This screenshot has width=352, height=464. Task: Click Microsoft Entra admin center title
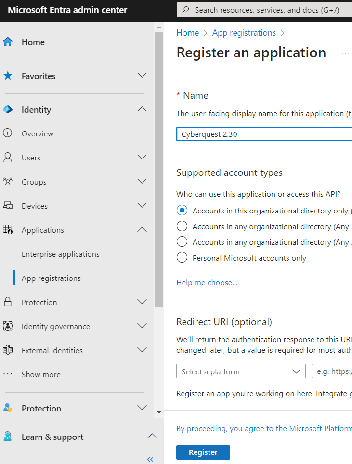[67, 10]
